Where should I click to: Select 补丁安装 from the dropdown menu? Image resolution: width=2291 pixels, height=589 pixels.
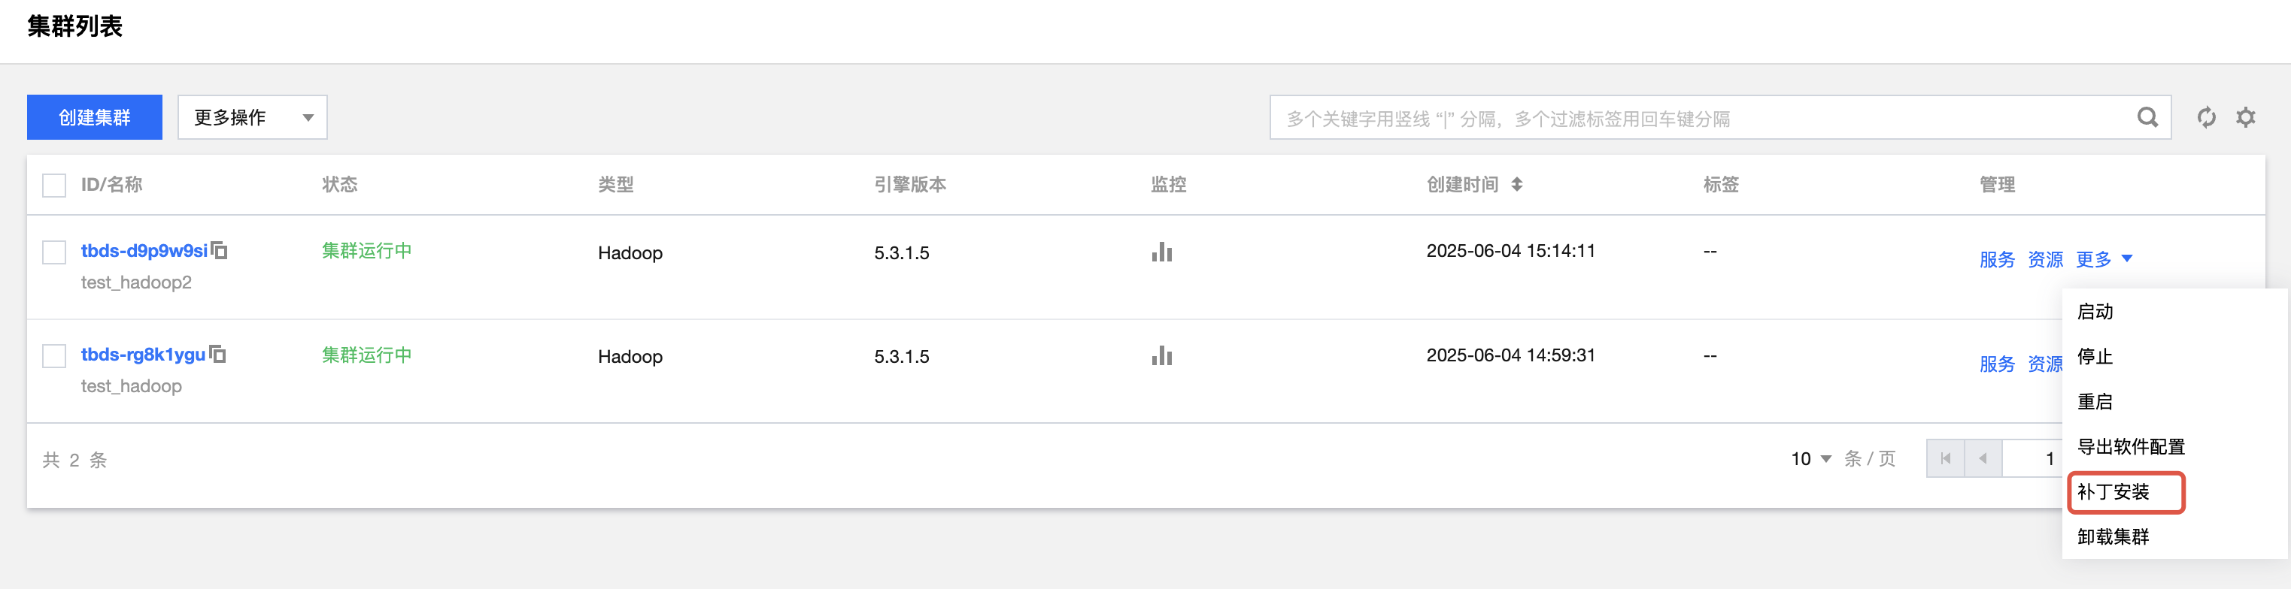2113,491
